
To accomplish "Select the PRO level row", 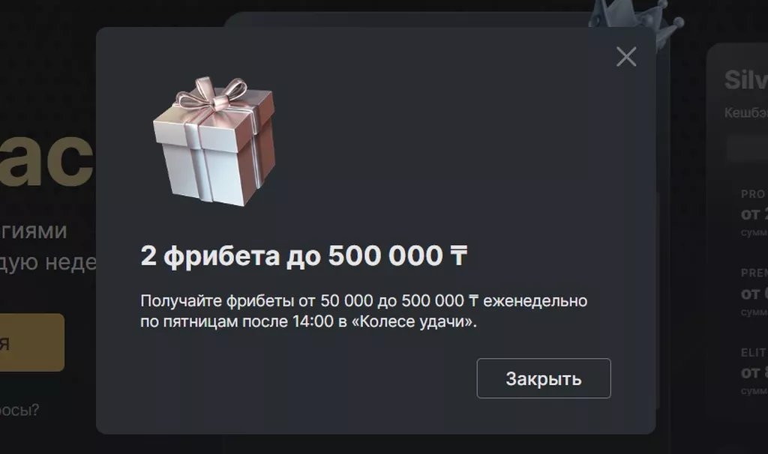I will [x=754, y=213].
